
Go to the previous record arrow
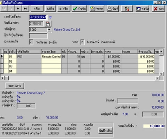[x=11, y=9]
